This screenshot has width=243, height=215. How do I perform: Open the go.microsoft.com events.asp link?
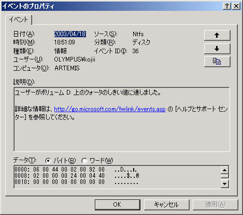click(110, 109)
